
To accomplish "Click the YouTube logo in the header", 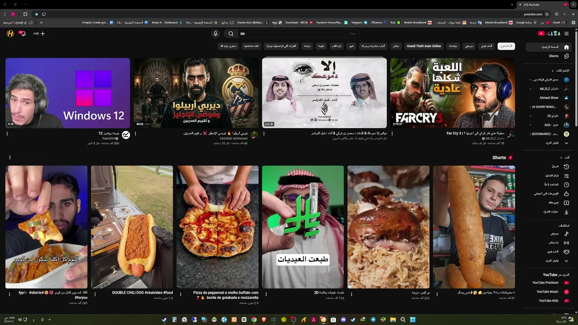I will (x=548, y=33).
